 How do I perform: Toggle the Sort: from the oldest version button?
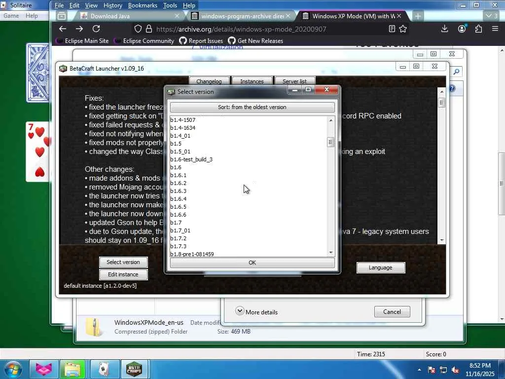(252, 107)
